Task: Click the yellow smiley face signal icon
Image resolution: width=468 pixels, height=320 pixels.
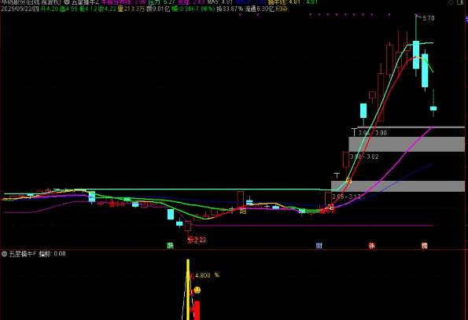Action: coord(197,290)
